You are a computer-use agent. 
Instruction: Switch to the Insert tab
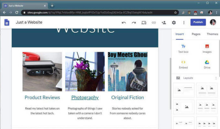pyautogui.click(x=180, y=34)
